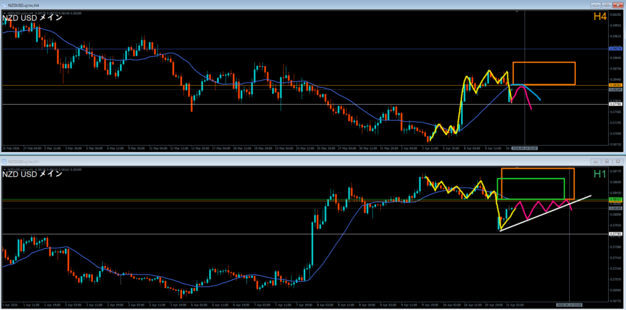
Task: Click the orange horizontal line price tag on H4
Action: click(616, 85)
